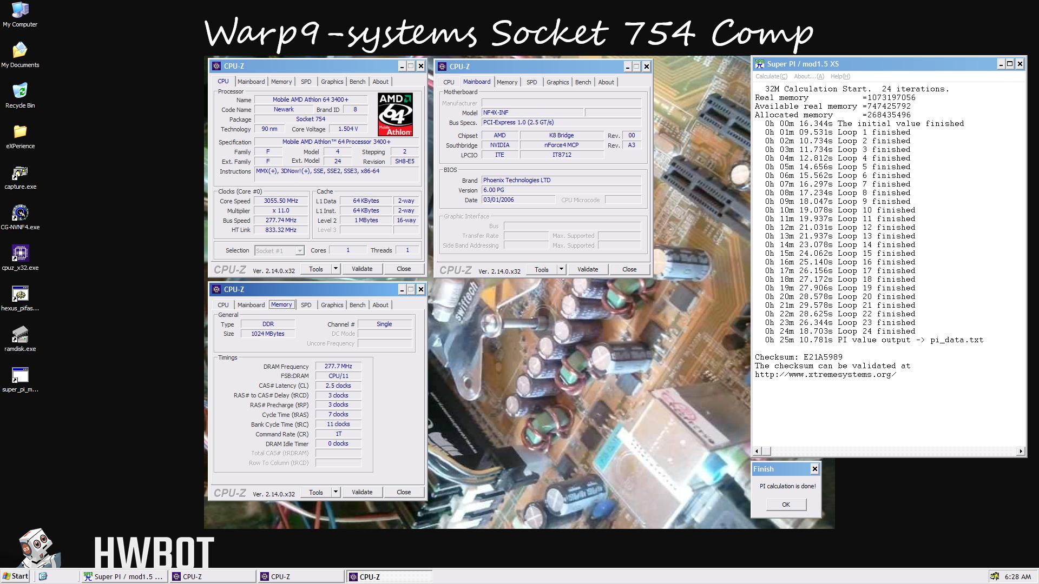This screenshot has height=584, width=1039.
Task: Switch to Mainboard tab in the CPU-Z CPU window
Action: (251, 82)
